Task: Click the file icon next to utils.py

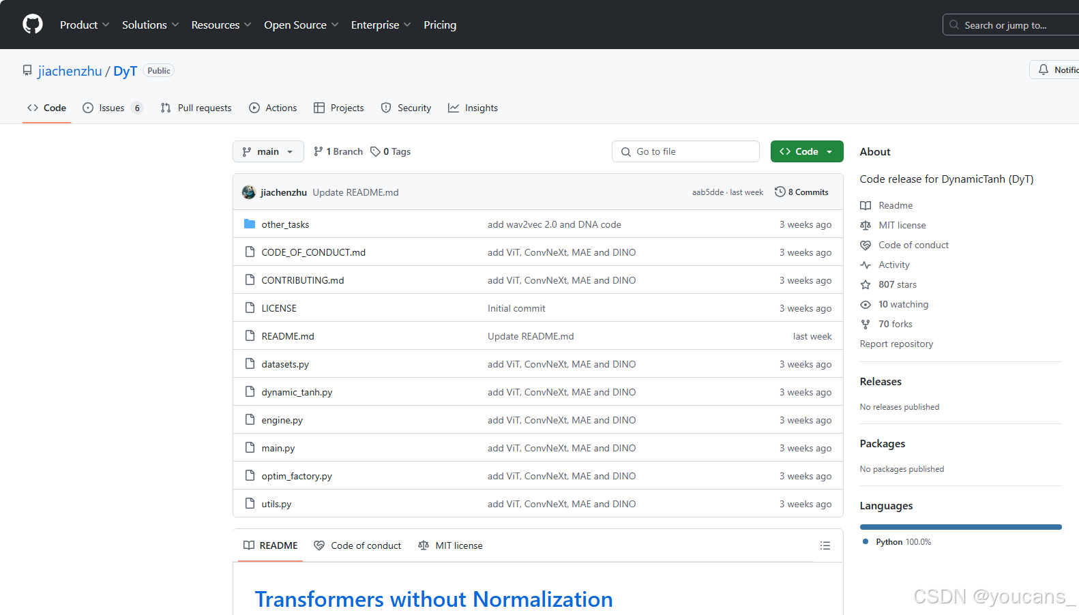Action: pyautogui.click(x=250, y=503)
